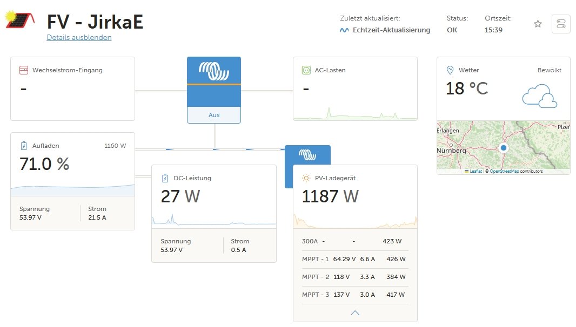The height and width of the screenshot is (327, 576).
Task: Click the cloudy weather icon
Action: (540, 96)
